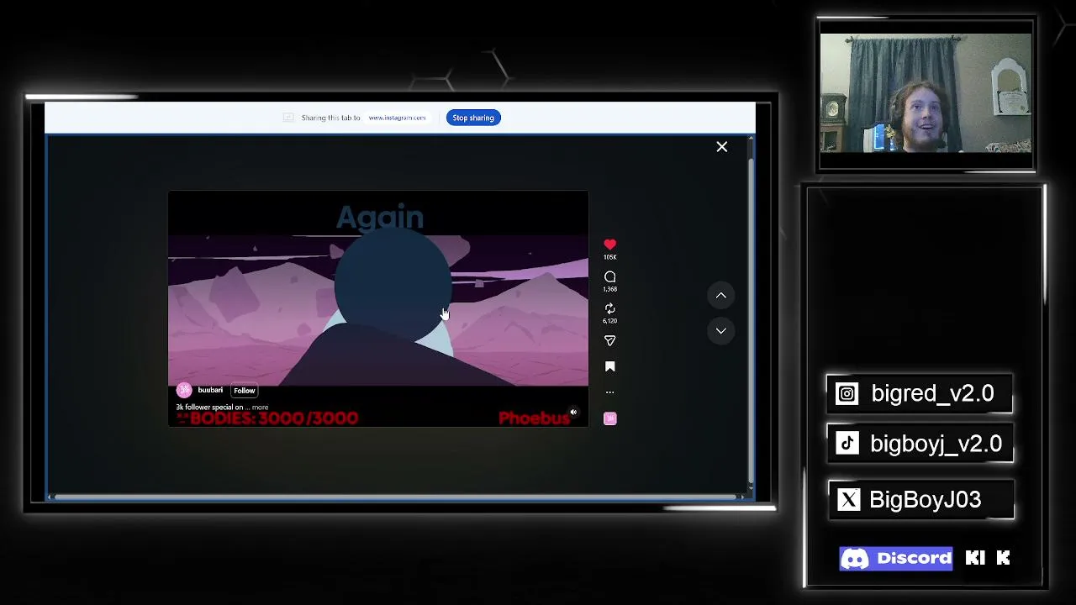Click the reel video to pause it
This screenshot has height=605, width=1076.
click(378, 308)
